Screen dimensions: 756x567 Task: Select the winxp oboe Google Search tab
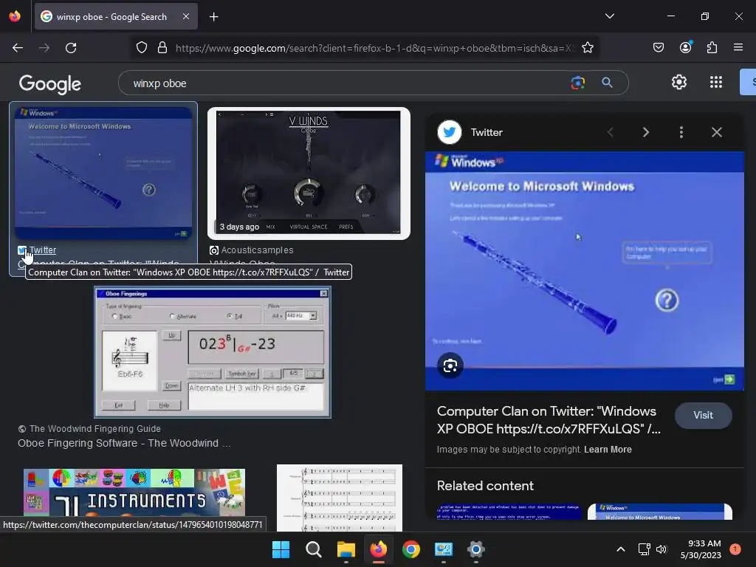[116, 16]
